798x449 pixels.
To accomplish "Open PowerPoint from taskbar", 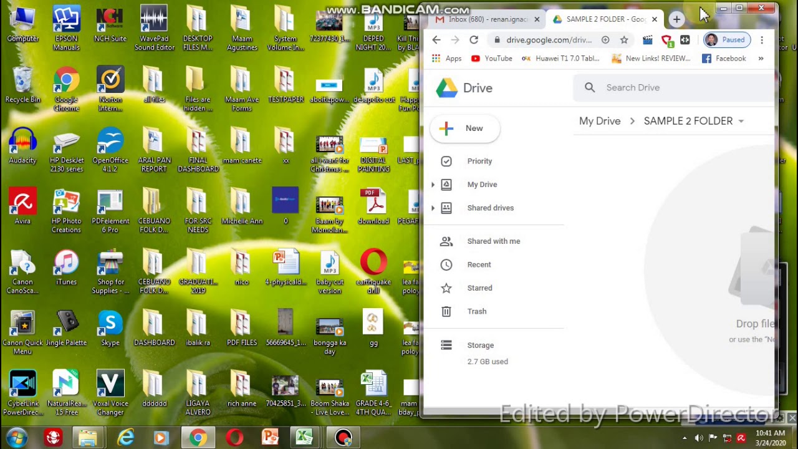I will pos(271,438).
